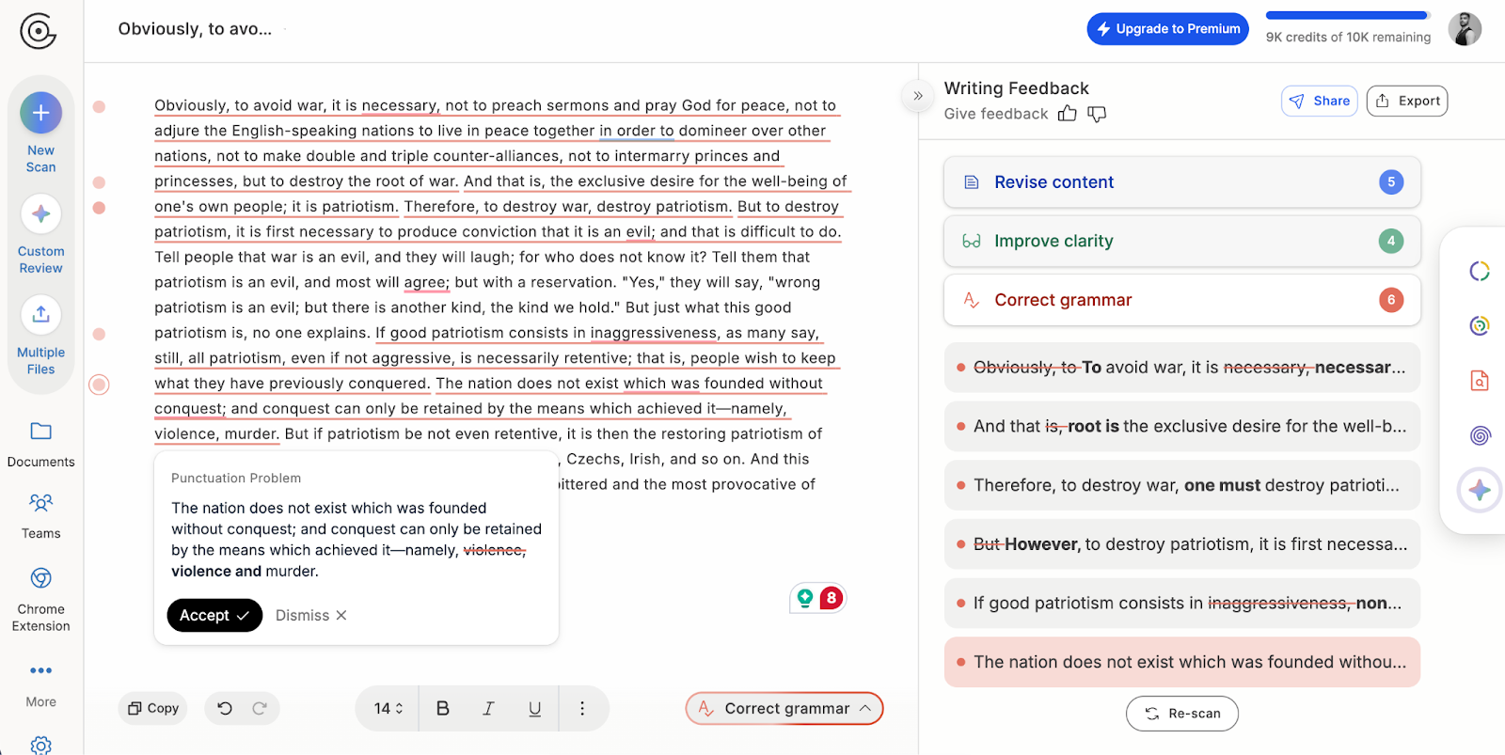Collapse Writing Feedback panel arrow
This screenshot has width=1505, height=755.
pyautogui.click(x=918, y=96)
